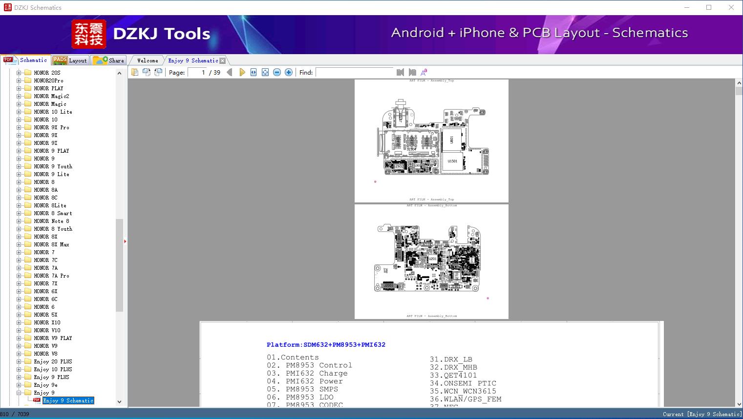Collapse the Enjoy 9 folder
This screenshot has height=419, width=743.
[19, 393]
